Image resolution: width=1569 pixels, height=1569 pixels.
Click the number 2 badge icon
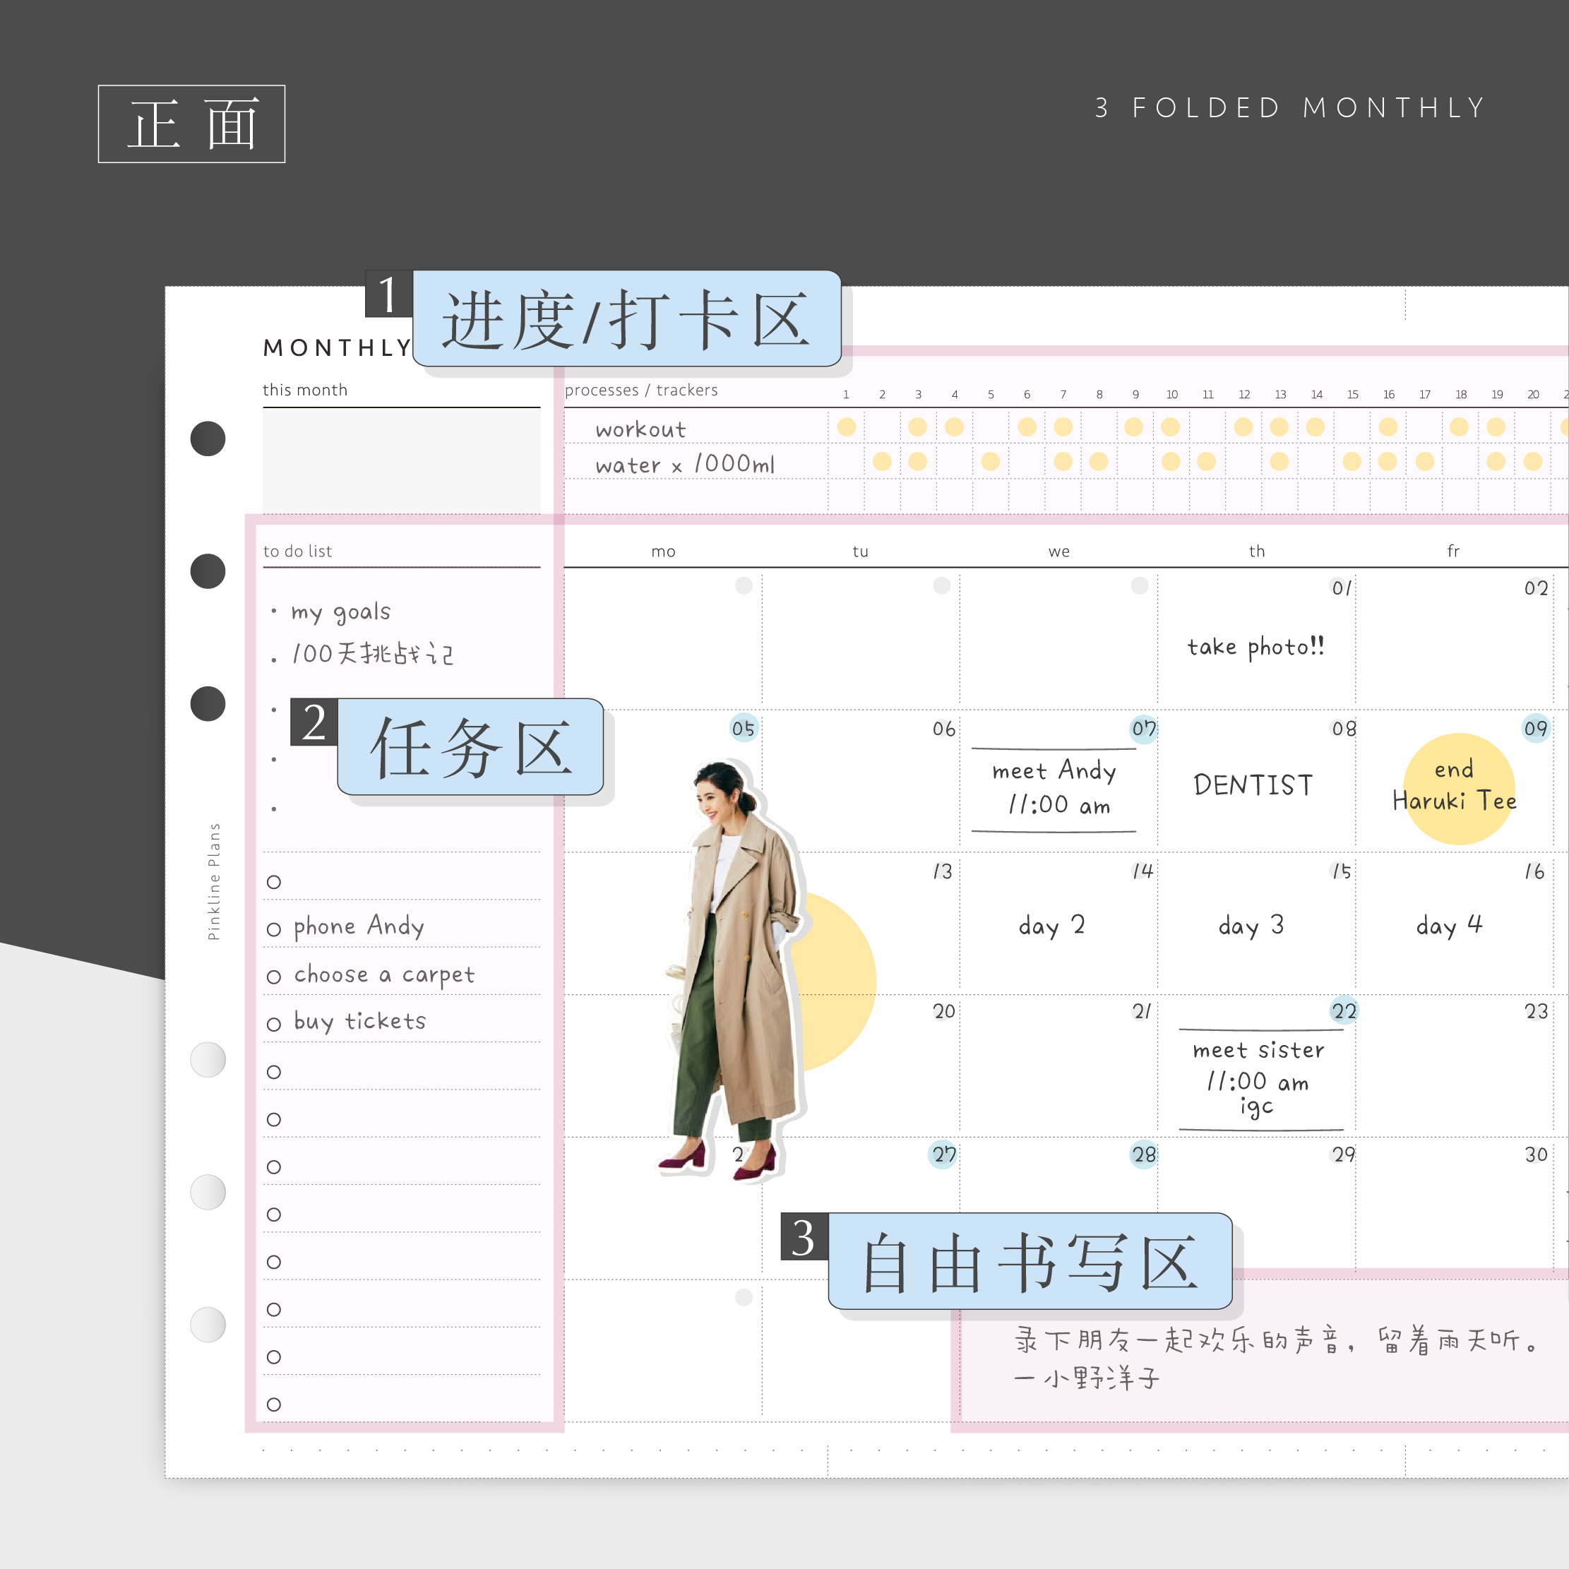click(314, 722)
